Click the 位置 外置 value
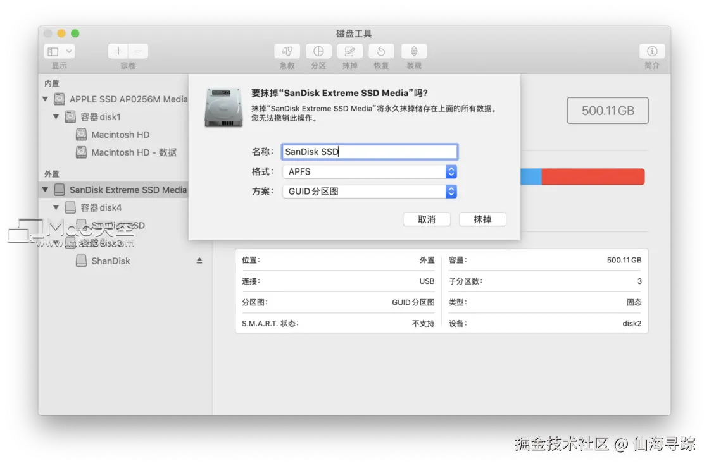 (427, 260)
